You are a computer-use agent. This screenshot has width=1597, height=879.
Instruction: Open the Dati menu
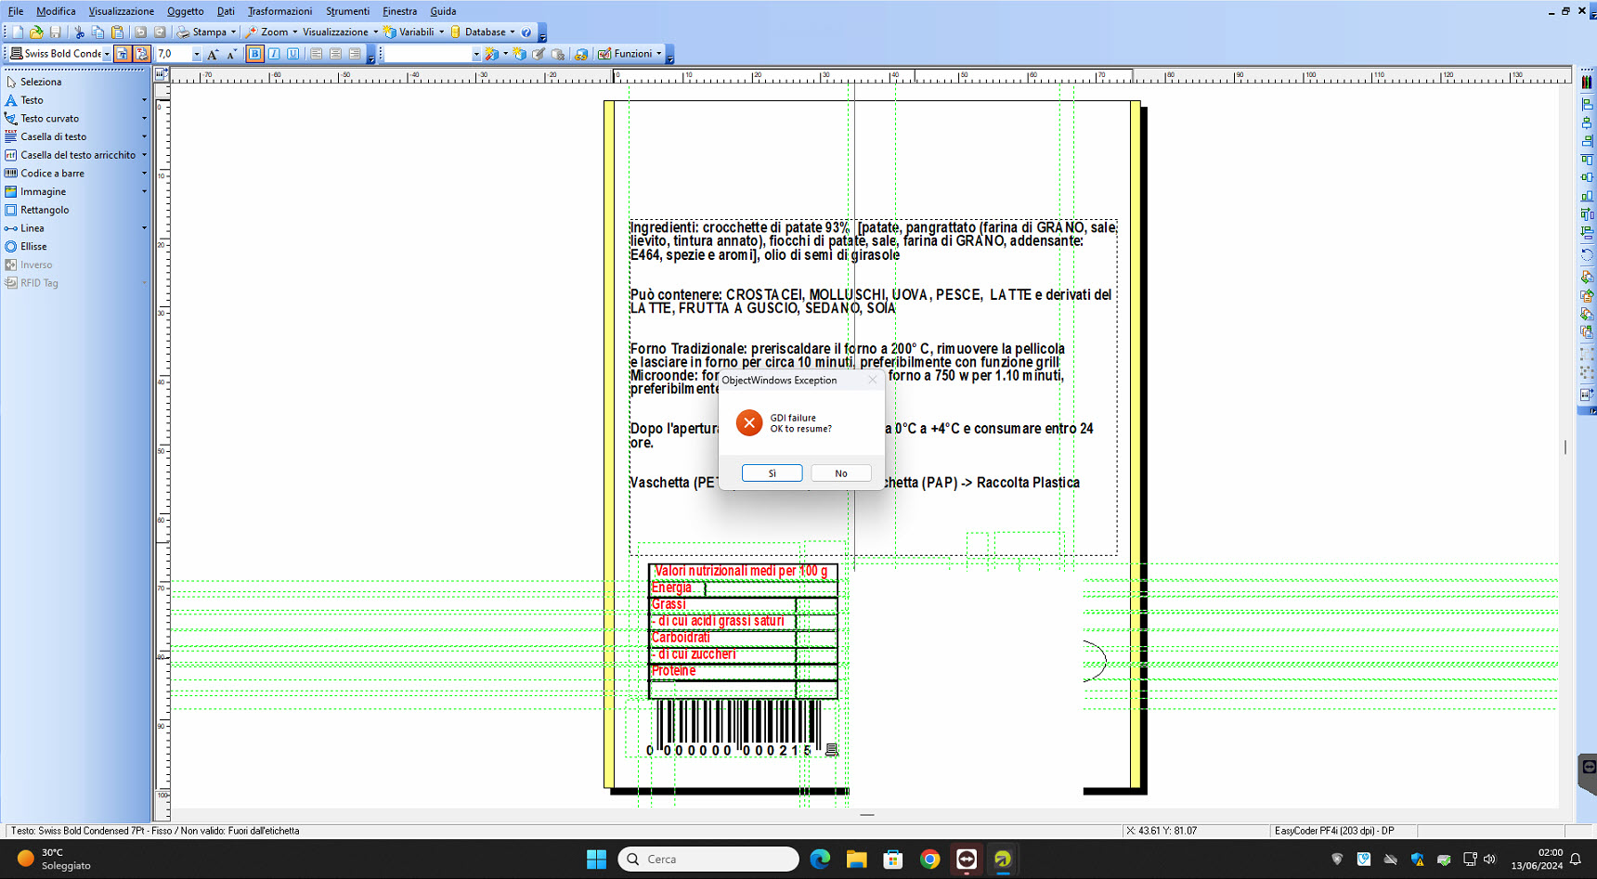click(226, 11)
